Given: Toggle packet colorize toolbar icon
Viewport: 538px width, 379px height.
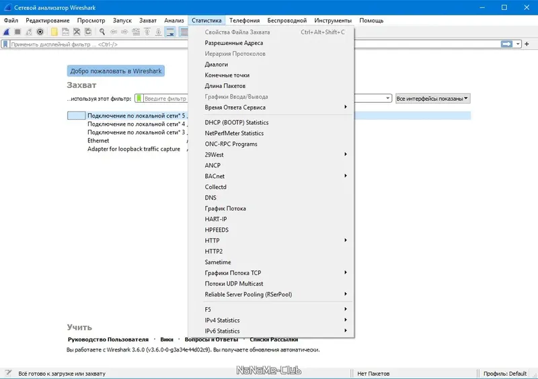Looking at the screenshot, I should pyautogui.click(x=184, y=32).
